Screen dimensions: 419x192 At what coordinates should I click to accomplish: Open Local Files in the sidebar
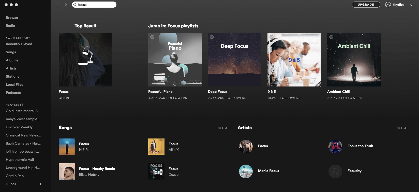(x=14, y=84)
